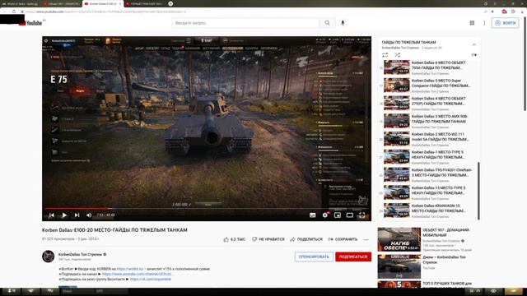Click ПОДЕЛИТЬСЯ to share the video

click(306, 239)
